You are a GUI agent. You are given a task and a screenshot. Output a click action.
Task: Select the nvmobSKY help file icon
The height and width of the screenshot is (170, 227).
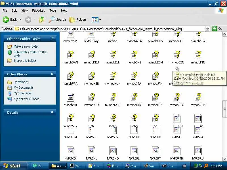70,118
